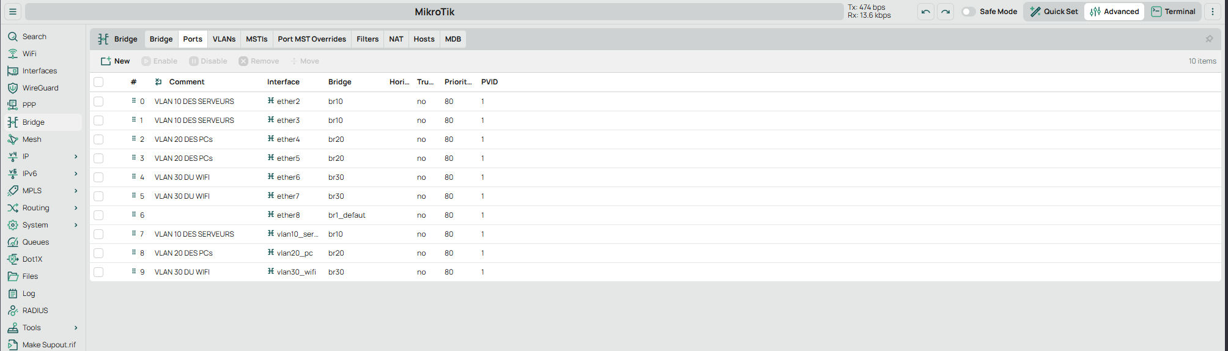Open Quick Set

(1054, 12)
